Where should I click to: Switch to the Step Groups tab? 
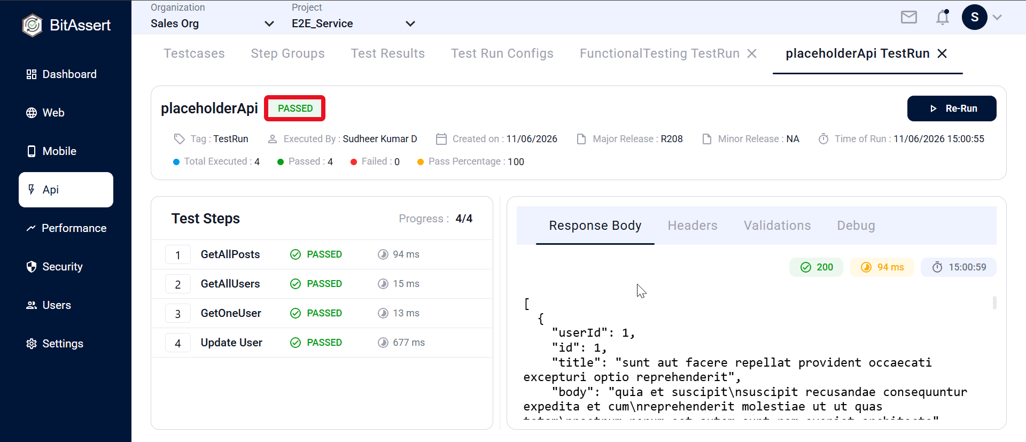click(287, 53)
